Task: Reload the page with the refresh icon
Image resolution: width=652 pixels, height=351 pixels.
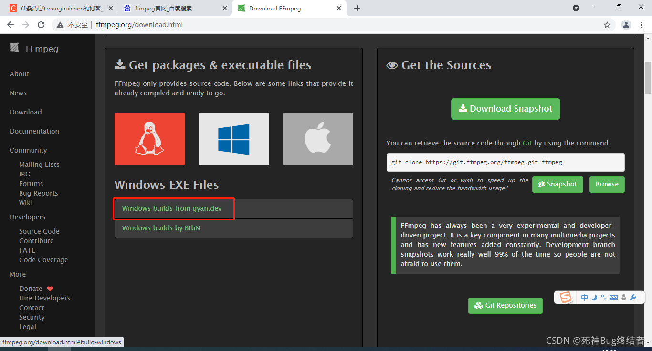Action: click(x=41, y=25)
